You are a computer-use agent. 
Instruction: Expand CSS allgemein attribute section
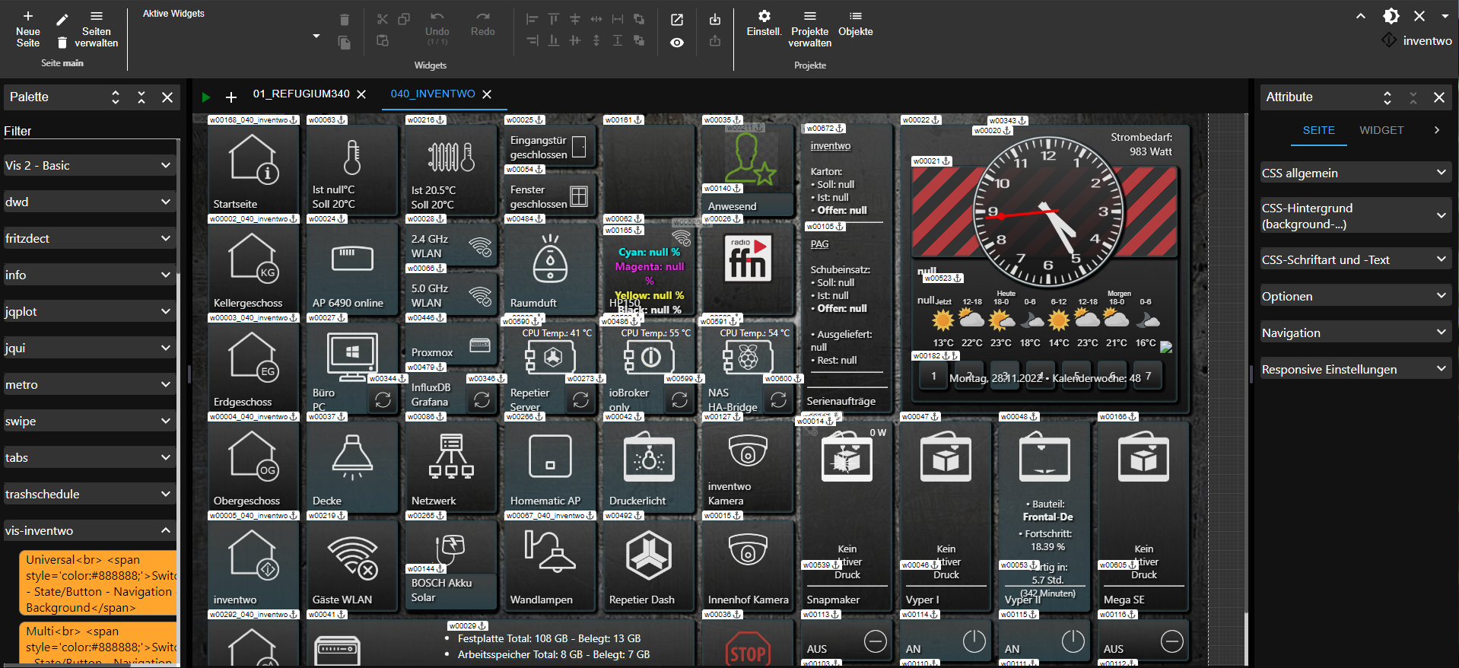1355,173
